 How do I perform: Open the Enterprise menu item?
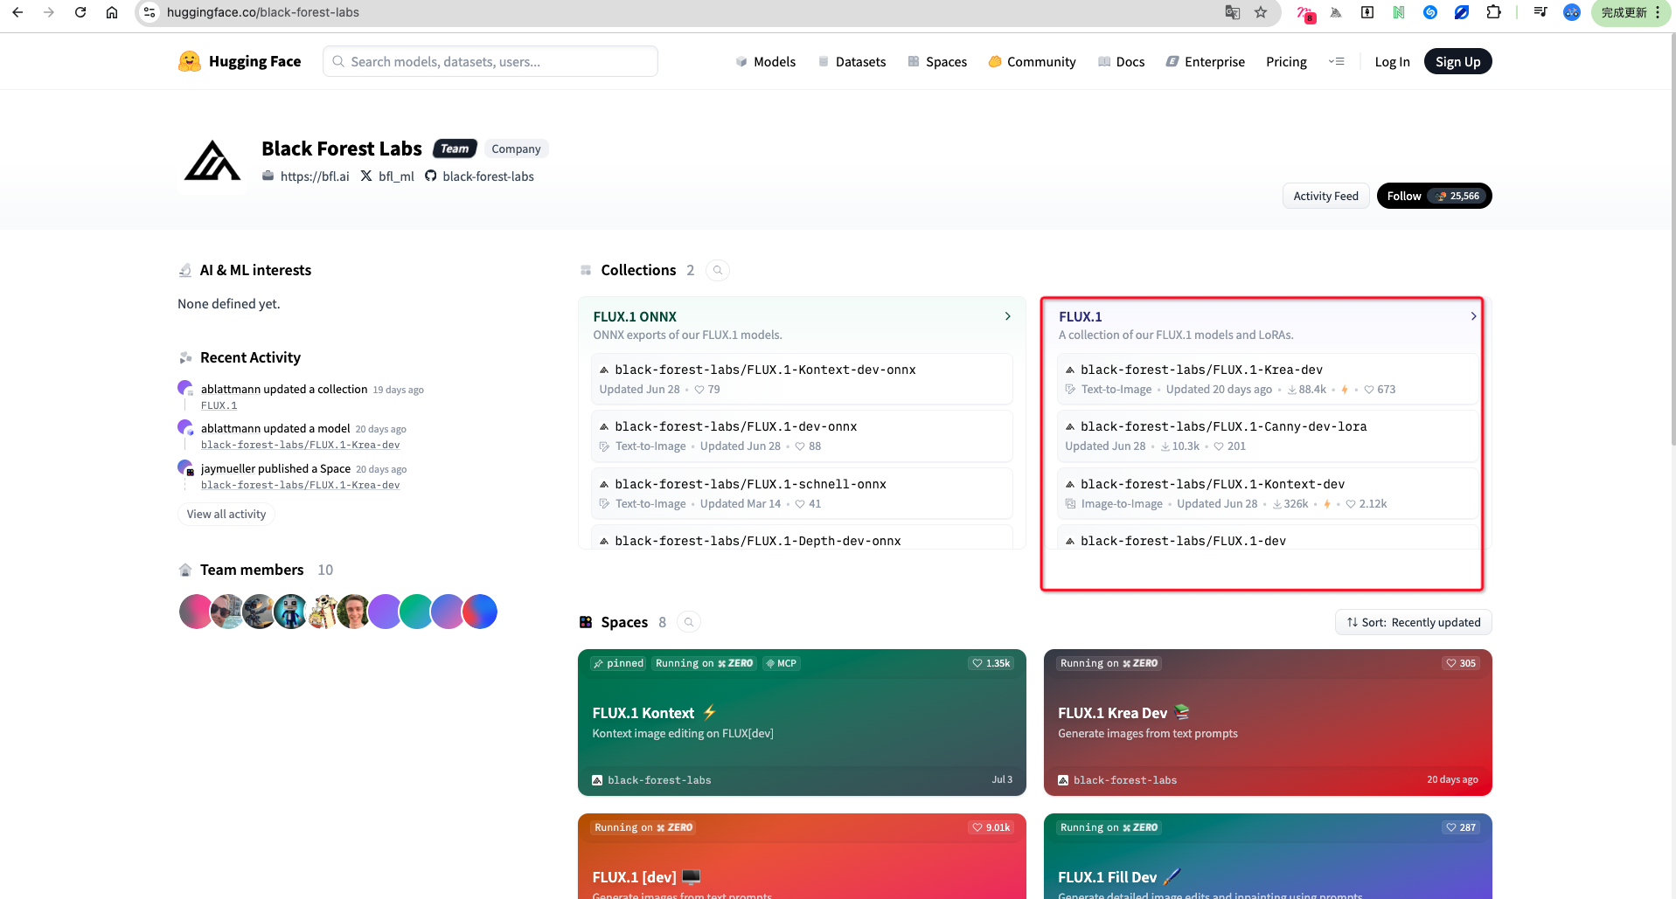1206,61
